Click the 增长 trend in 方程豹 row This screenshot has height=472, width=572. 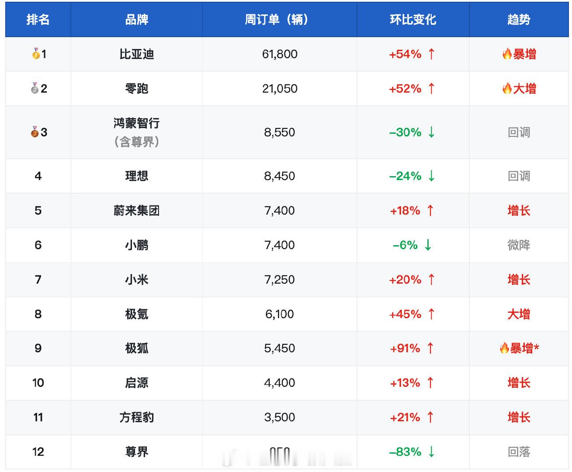(519, 417)
